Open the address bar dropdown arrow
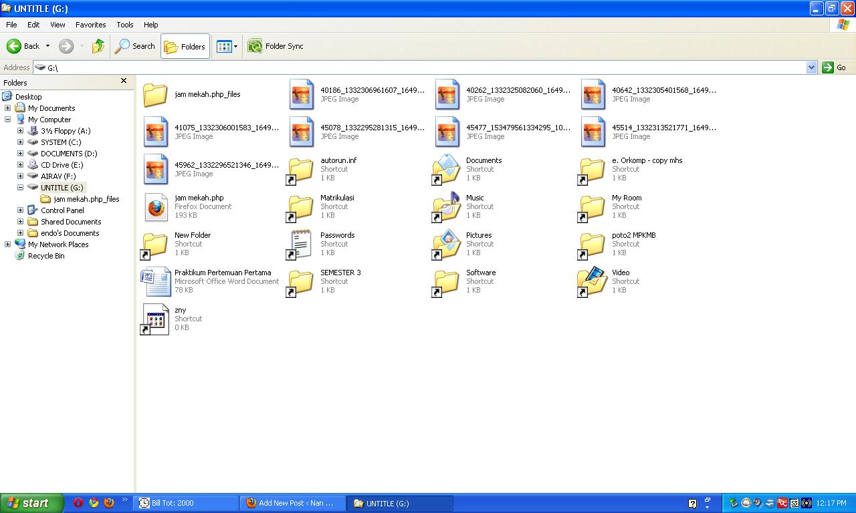The height and width of the screenshot is (513, 856). (811, 67)
